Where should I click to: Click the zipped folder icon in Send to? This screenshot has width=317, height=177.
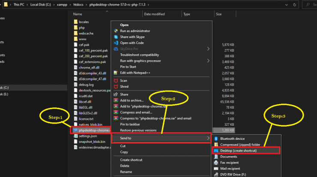216,145
